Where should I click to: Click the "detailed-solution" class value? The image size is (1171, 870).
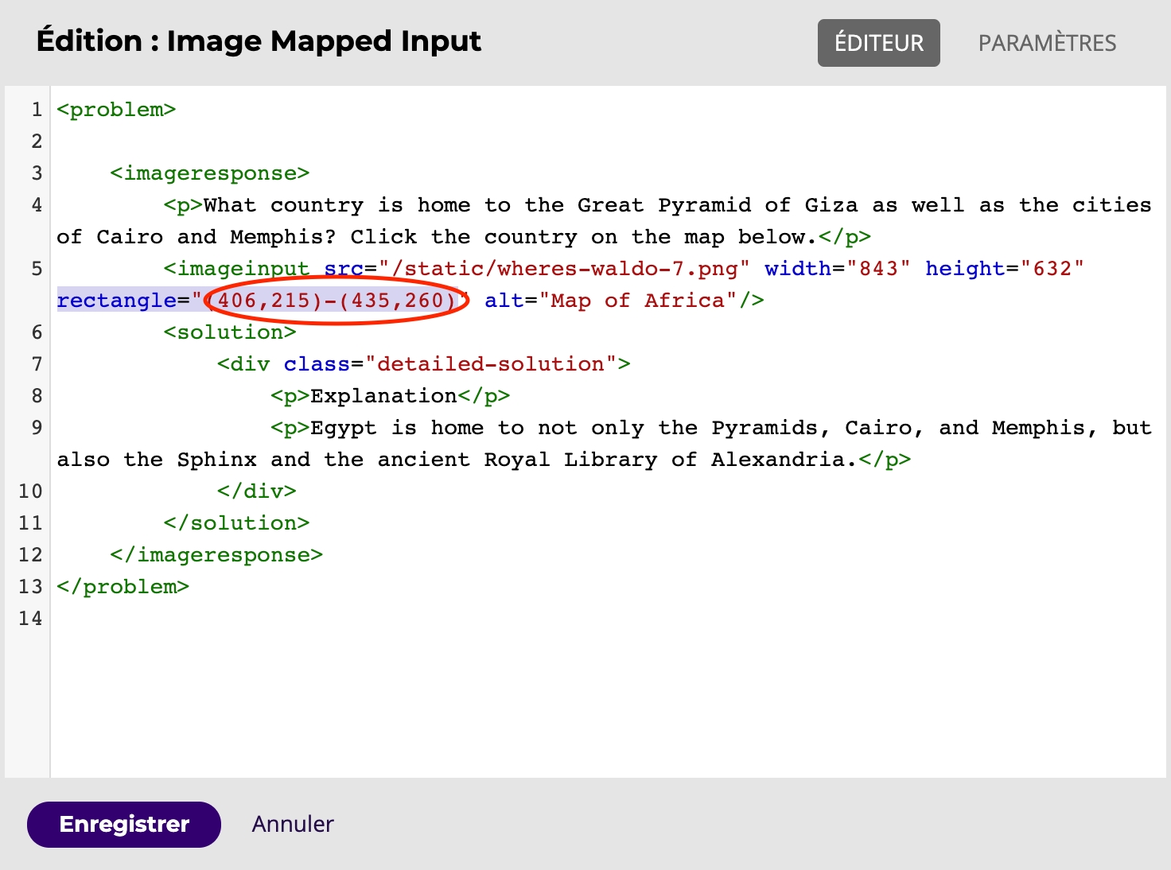490,364
